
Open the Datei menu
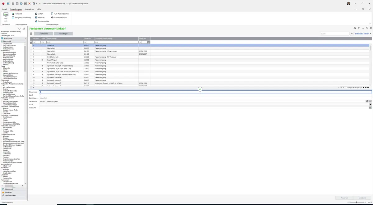(x=4, y=9)
